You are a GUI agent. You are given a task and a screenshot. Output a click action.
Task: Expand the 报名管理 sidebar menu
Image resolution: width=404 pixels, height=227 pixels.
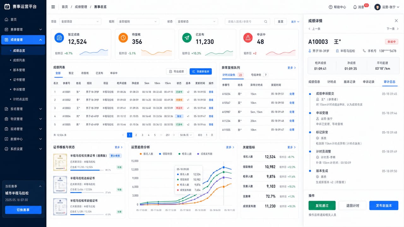point(23,109)
